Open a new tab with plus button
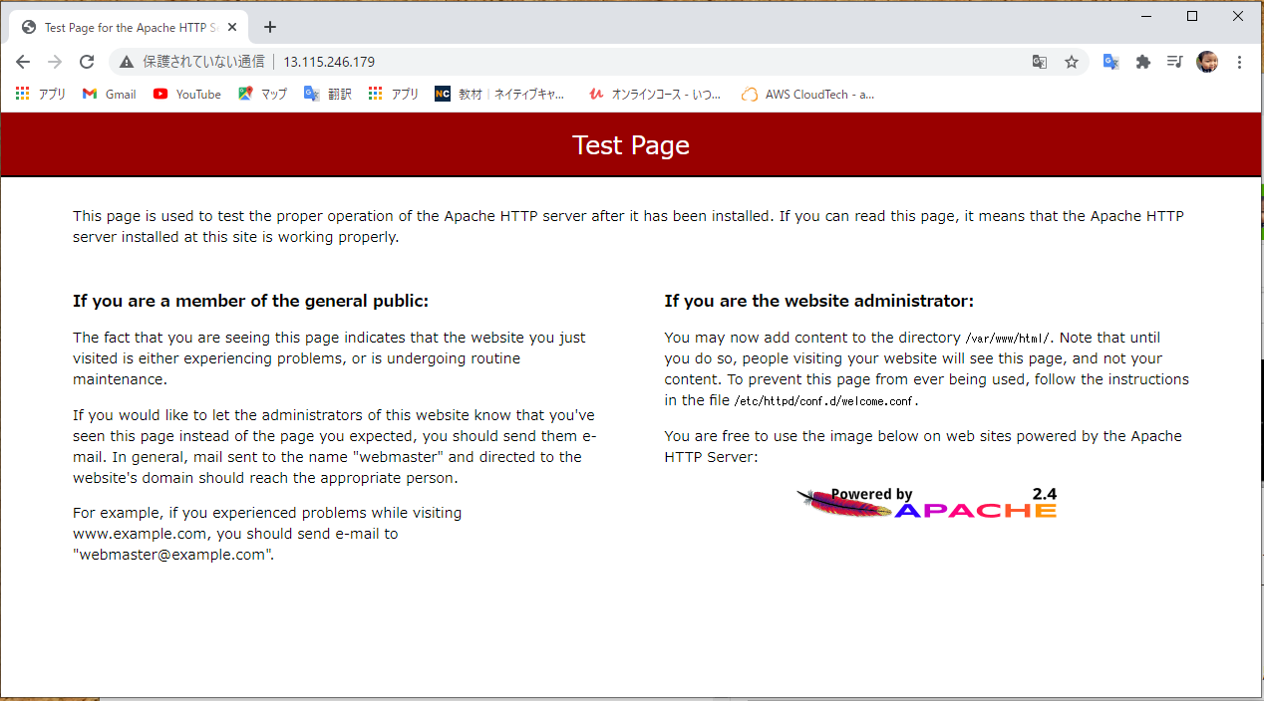The height and width of the screenshot is (701, 1264). click(x=270, y=27)
